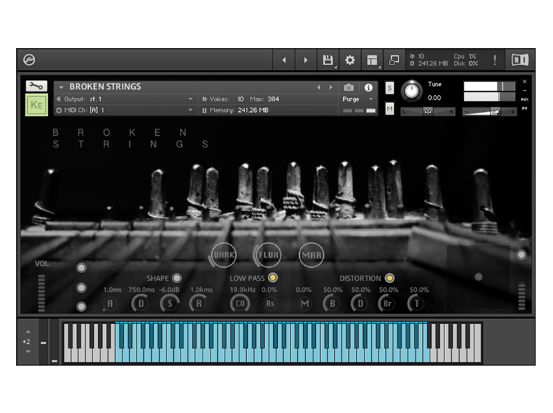Click the Sustain S knob

click(170, 304)
